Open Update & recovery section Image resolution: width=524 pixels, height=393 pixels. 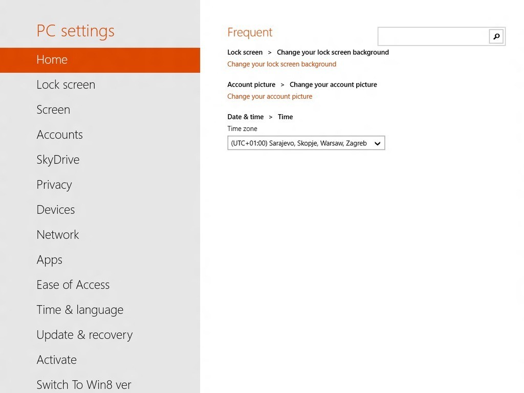coord(84,335)
